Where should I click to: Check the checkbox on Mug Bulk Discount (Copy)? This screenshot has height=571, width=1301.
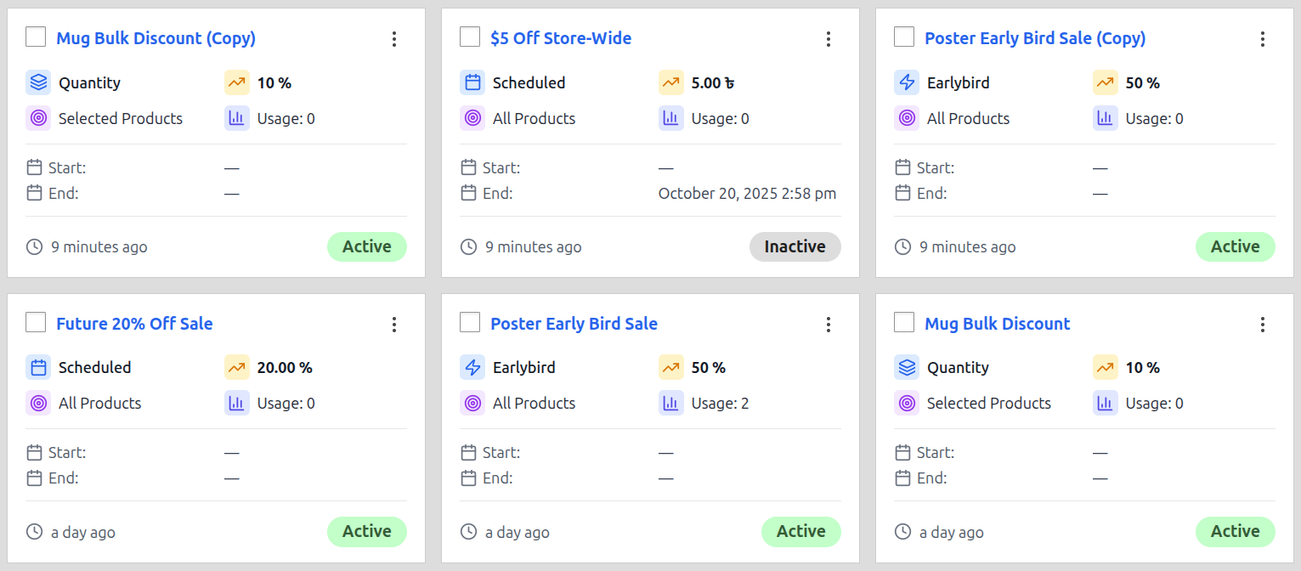point(35,37)
